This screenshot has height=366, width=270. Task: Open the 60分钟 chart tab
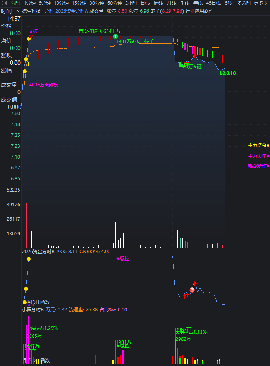point(115,3)
